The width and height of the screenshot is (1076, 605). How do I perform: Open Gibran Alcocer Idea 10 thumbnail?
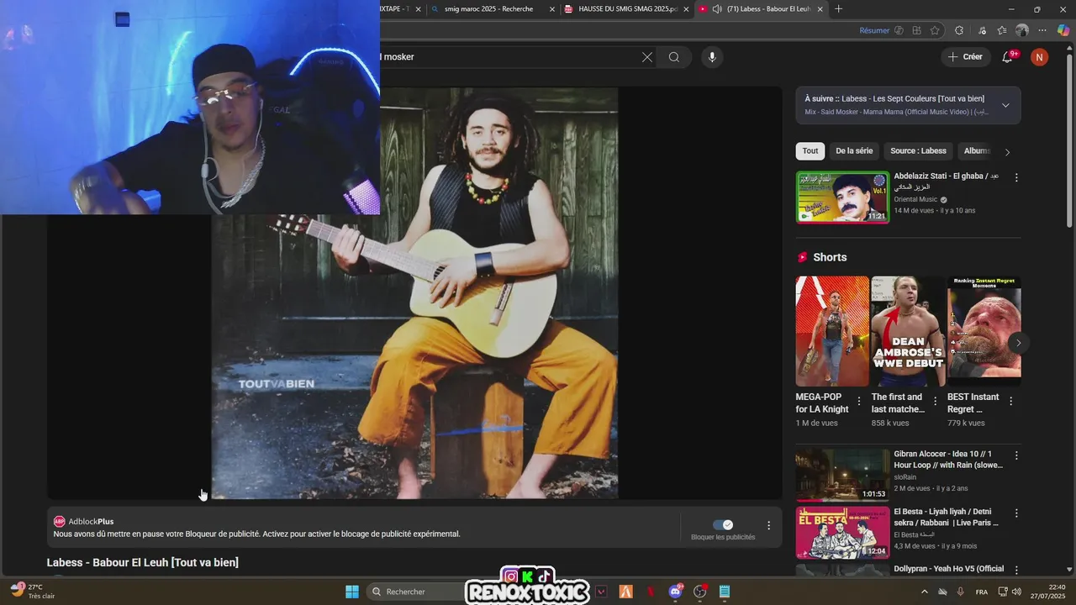coord(842,475)
